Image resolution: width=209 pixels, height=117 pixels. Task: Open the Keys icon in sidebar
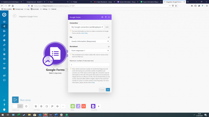[x=4, y=45]
